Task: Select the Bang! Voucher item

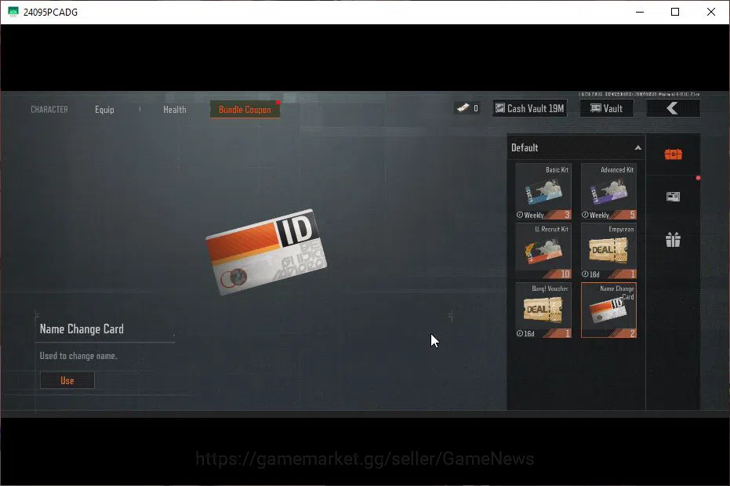Action: click(x=543, y=310)
